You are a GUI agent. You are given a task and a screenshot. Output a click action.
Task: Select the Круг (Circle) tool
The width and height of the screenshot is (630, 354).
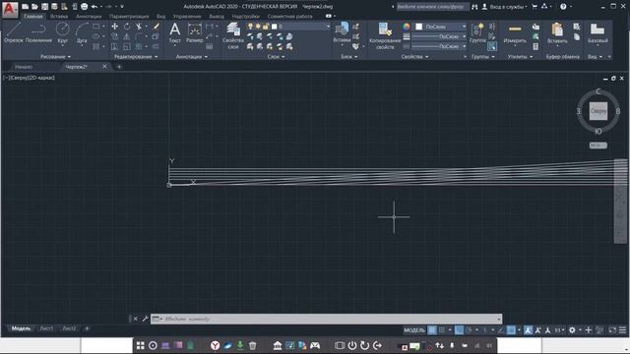coord(62,32)
